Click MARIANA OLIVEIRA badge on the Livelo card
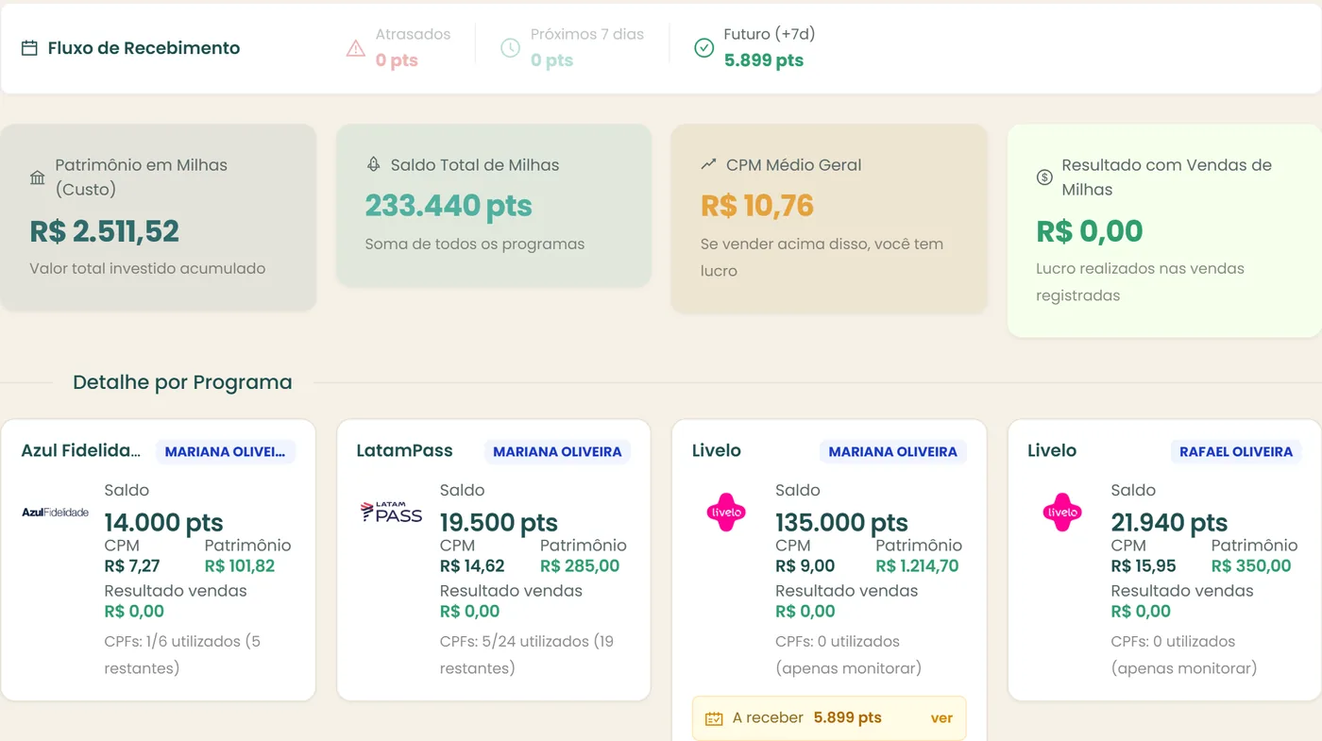The height and width of the screenshot is (741, 1322). [x=892, y=452]
